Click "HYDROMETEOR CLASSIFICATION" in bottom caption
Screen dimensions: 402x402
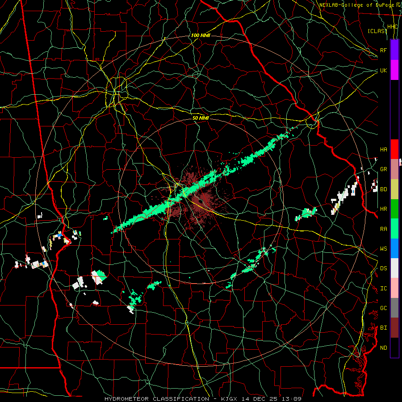[x=157, y=399]
